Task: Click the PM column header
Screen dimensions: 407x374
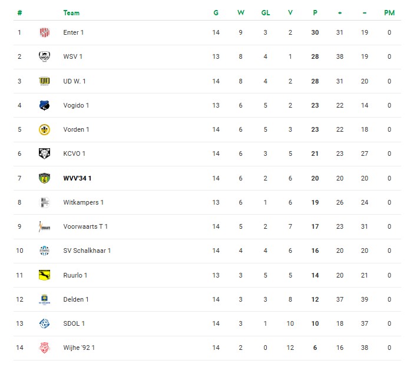Action: pos(389,12)
